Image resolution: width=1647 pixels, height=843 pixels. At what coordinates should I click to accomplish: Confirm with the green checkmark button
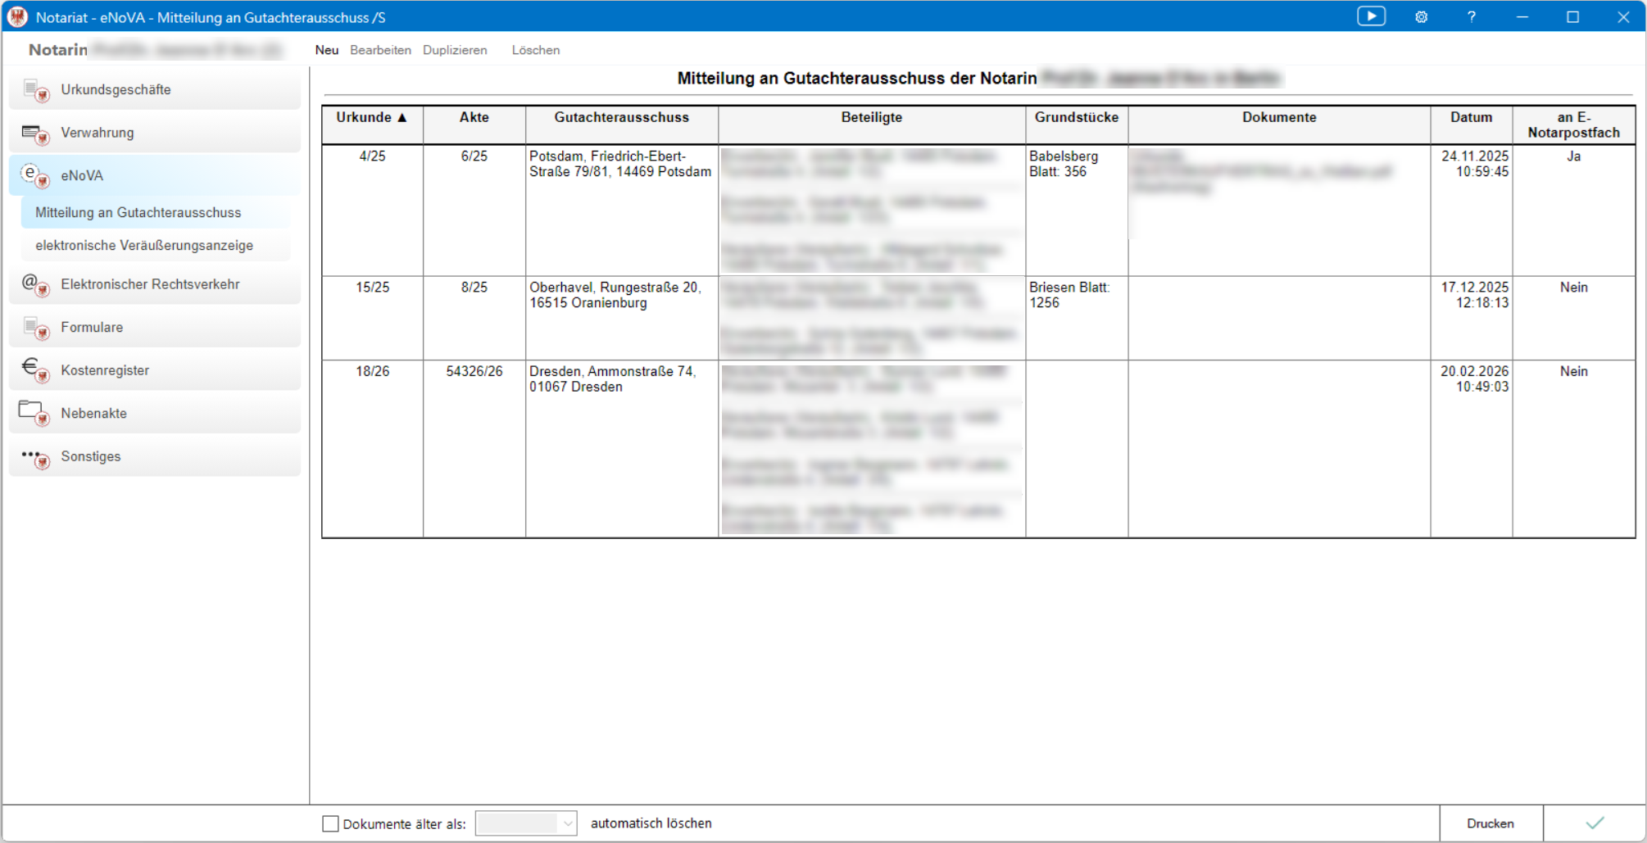click(1594, 823)
